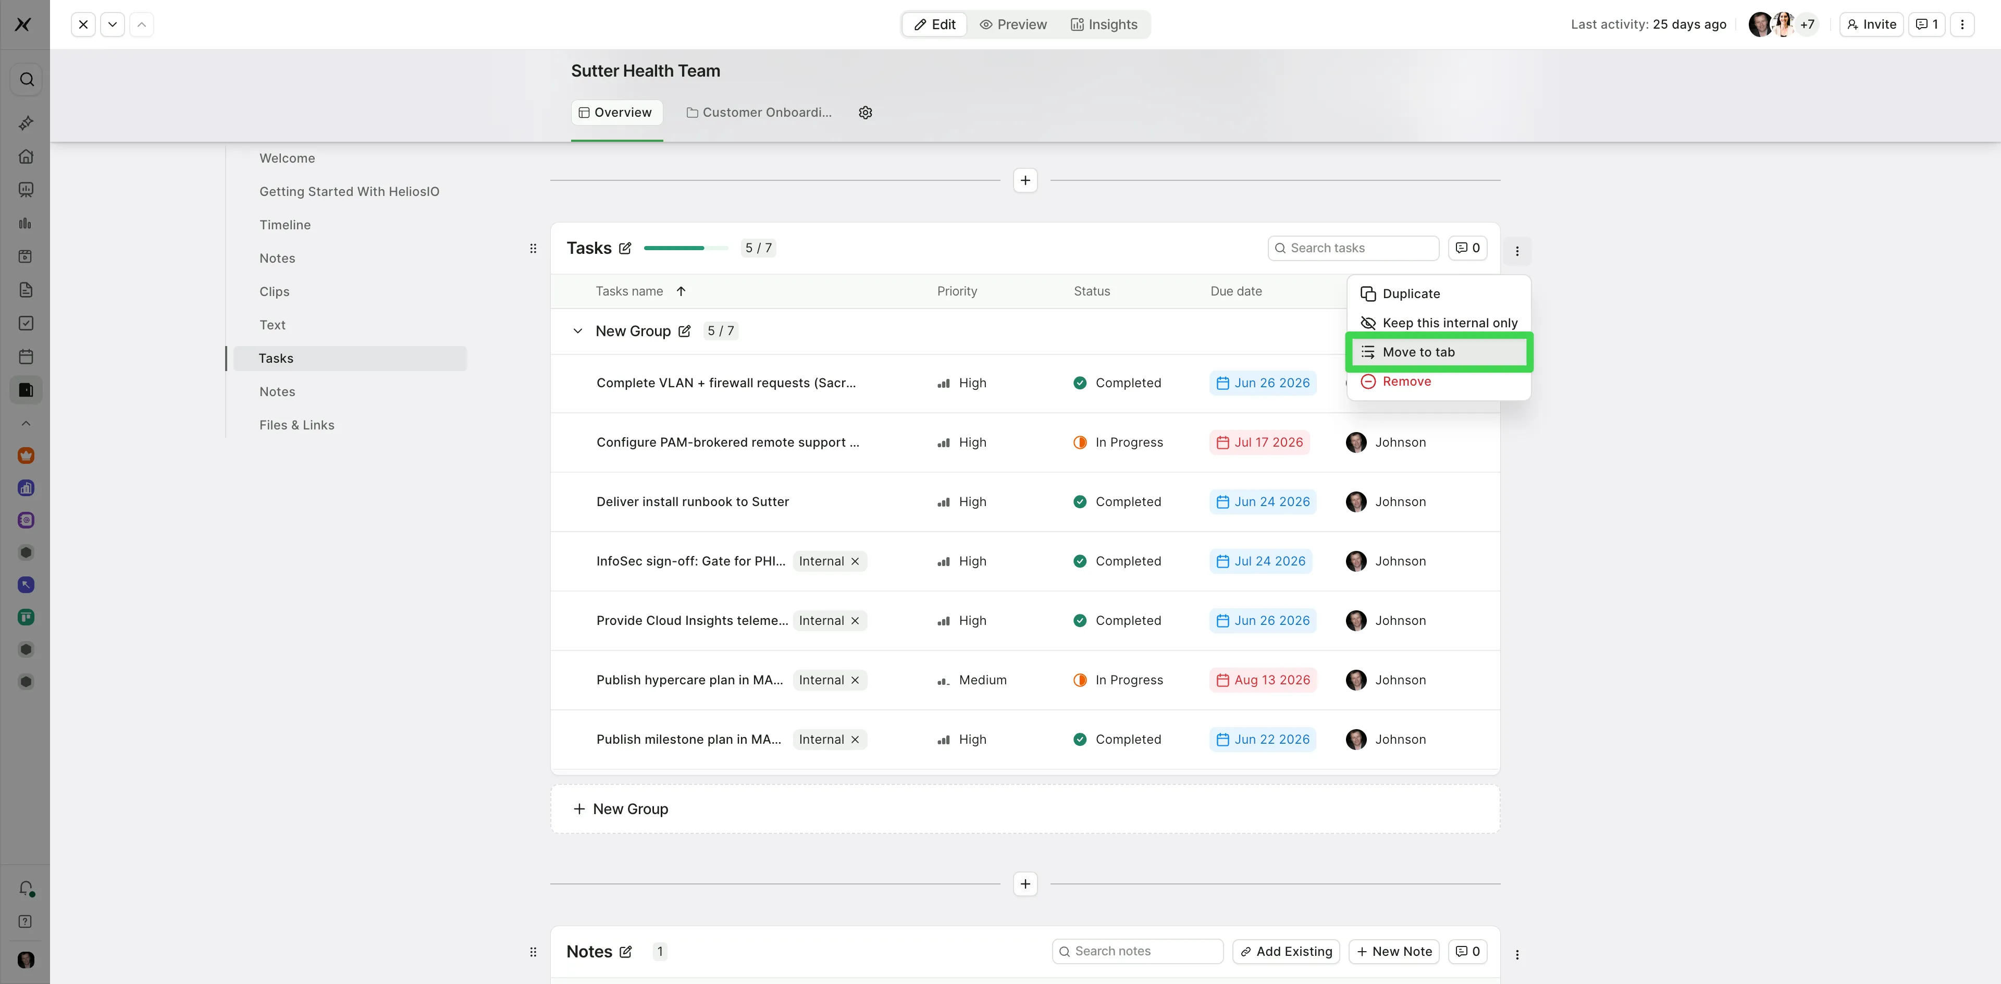Image resolution: width=2001 pixels, height=984 pixels.
Task: Edit the Tasks block title pencil icon
Action: [625, 249]
